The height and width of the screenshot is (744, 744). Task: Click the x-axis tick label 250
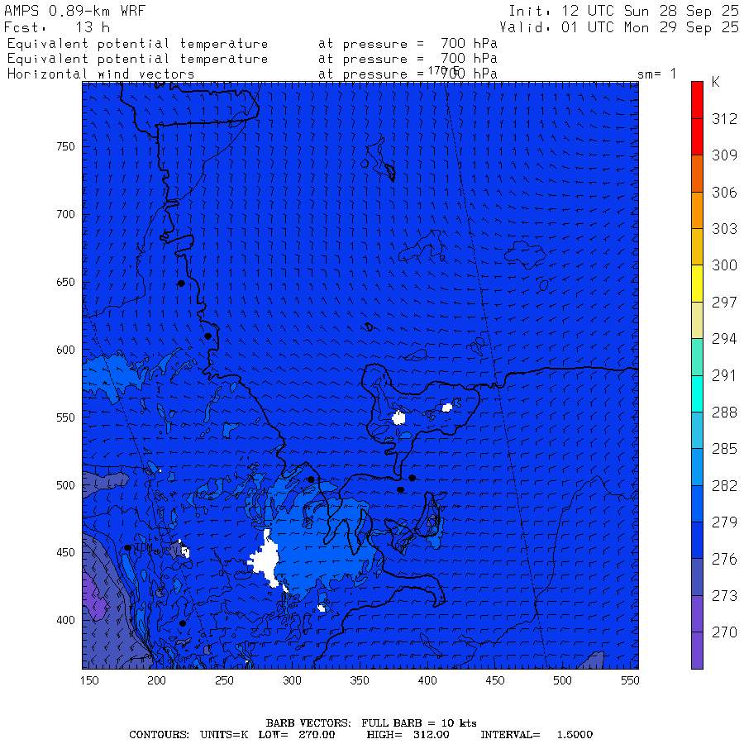point(224,680)
